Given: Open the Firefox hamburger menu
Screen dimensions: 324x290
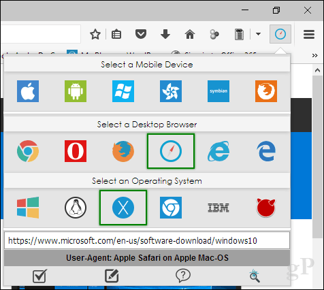Looking at the screenshot, I should point(309,34).
